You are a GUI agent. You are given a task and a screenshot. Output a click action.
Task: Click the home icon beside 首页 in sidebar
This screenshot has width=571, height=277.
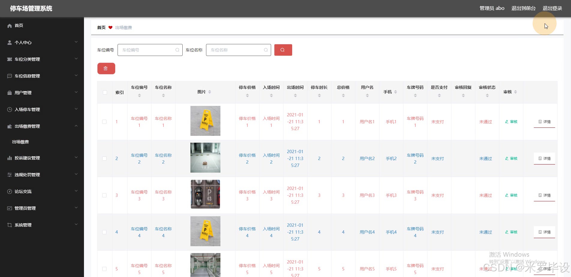tap(10, 26)
